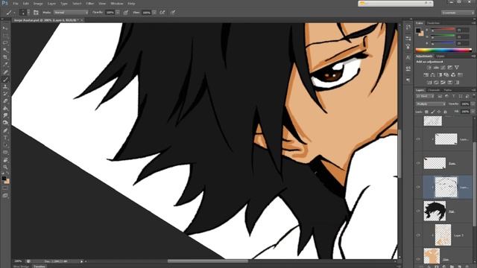The width and height of the screenshot is (477, 268).
Task: Switch to the Paths tab
Action: 448,90
